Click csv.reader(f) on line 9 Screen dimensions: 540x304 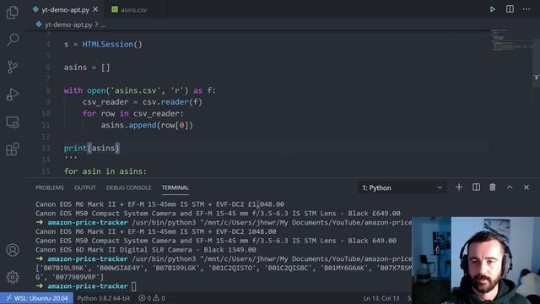point(172,102)
